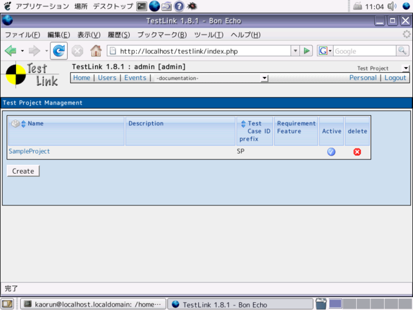Open the -documentation- dropdown
413x310 pixels.
point(211,78)
